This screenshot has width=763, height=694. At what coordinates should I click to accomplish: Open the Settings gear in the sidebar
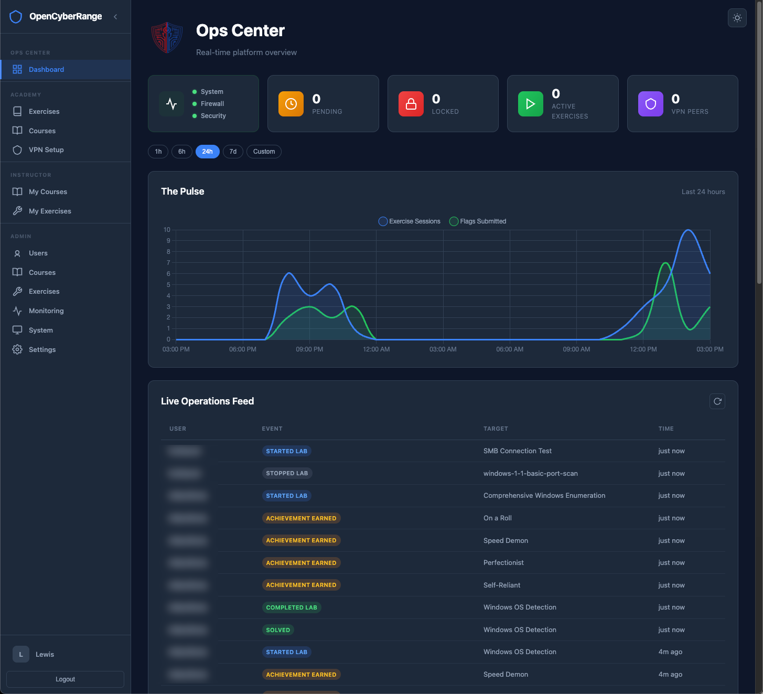pyautogui.click(x=17, y=349)
